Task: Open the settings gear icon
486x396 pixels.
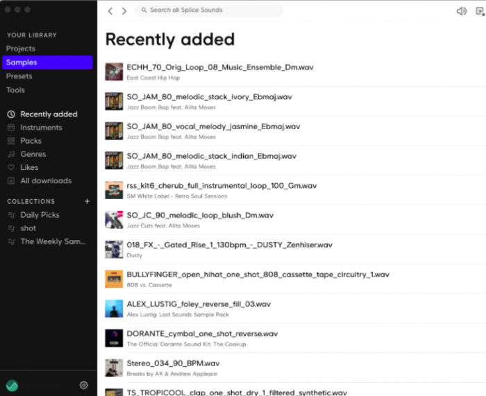Action: 84,385
